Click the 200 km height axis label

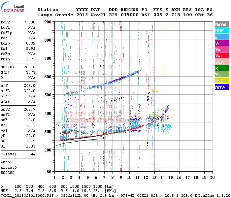point(48,150)
